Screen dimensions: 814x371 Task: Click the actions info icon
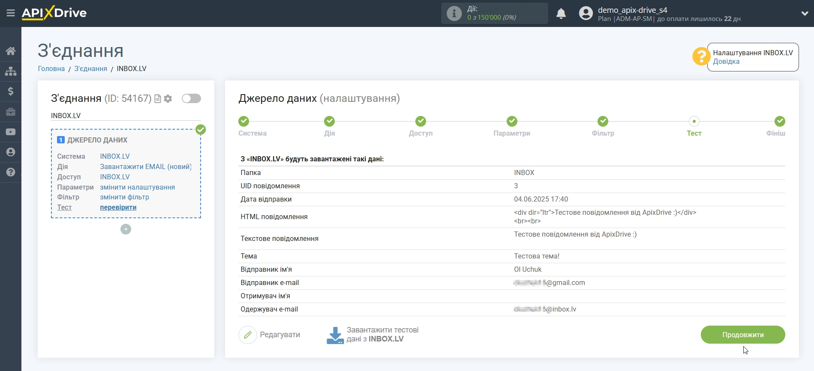pyautogui.click(x=454, y=13)
